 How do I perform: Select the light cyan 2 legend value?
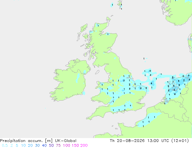pos(12,146)
